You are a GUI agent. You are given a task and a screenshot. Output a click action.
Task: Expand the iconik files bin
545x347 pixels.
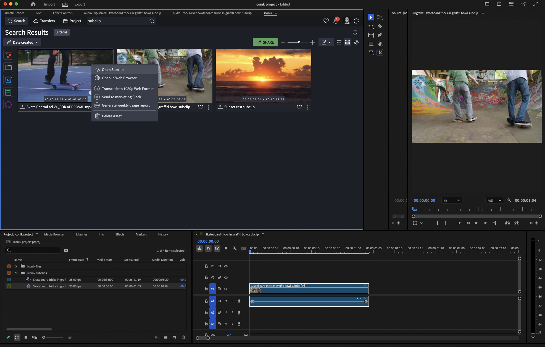coord(16,266)
